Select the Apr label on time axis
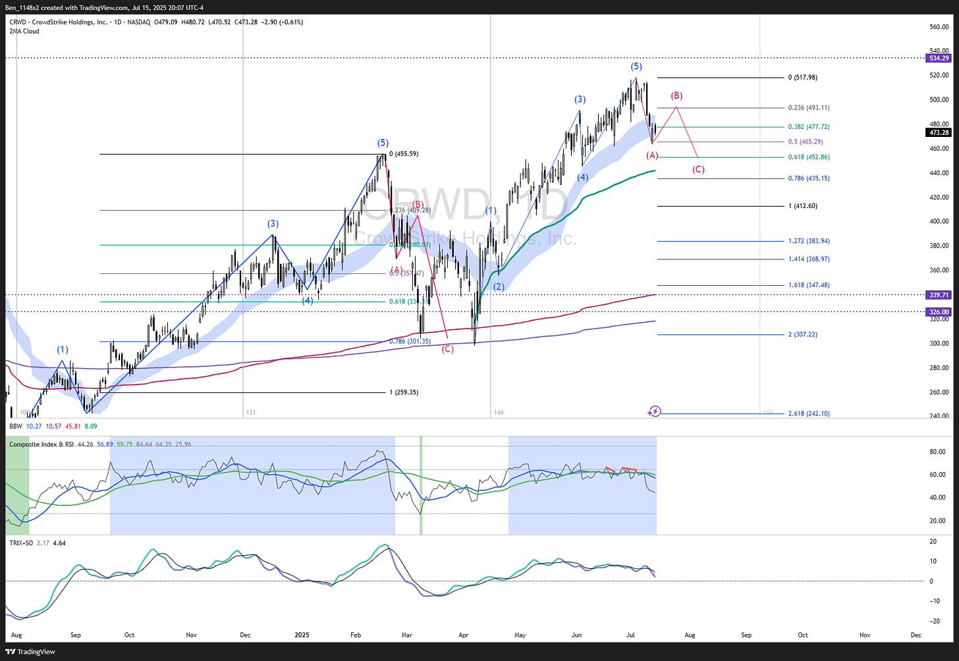The width and height of the screenshot is (959, 661). [464, 635]
